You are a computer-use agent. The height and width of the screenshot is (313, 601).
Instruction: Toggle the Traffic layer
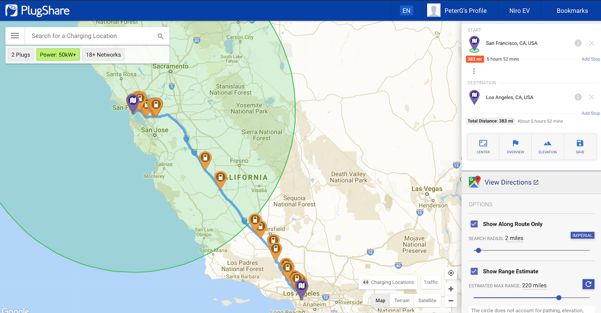tap(431, 282)
